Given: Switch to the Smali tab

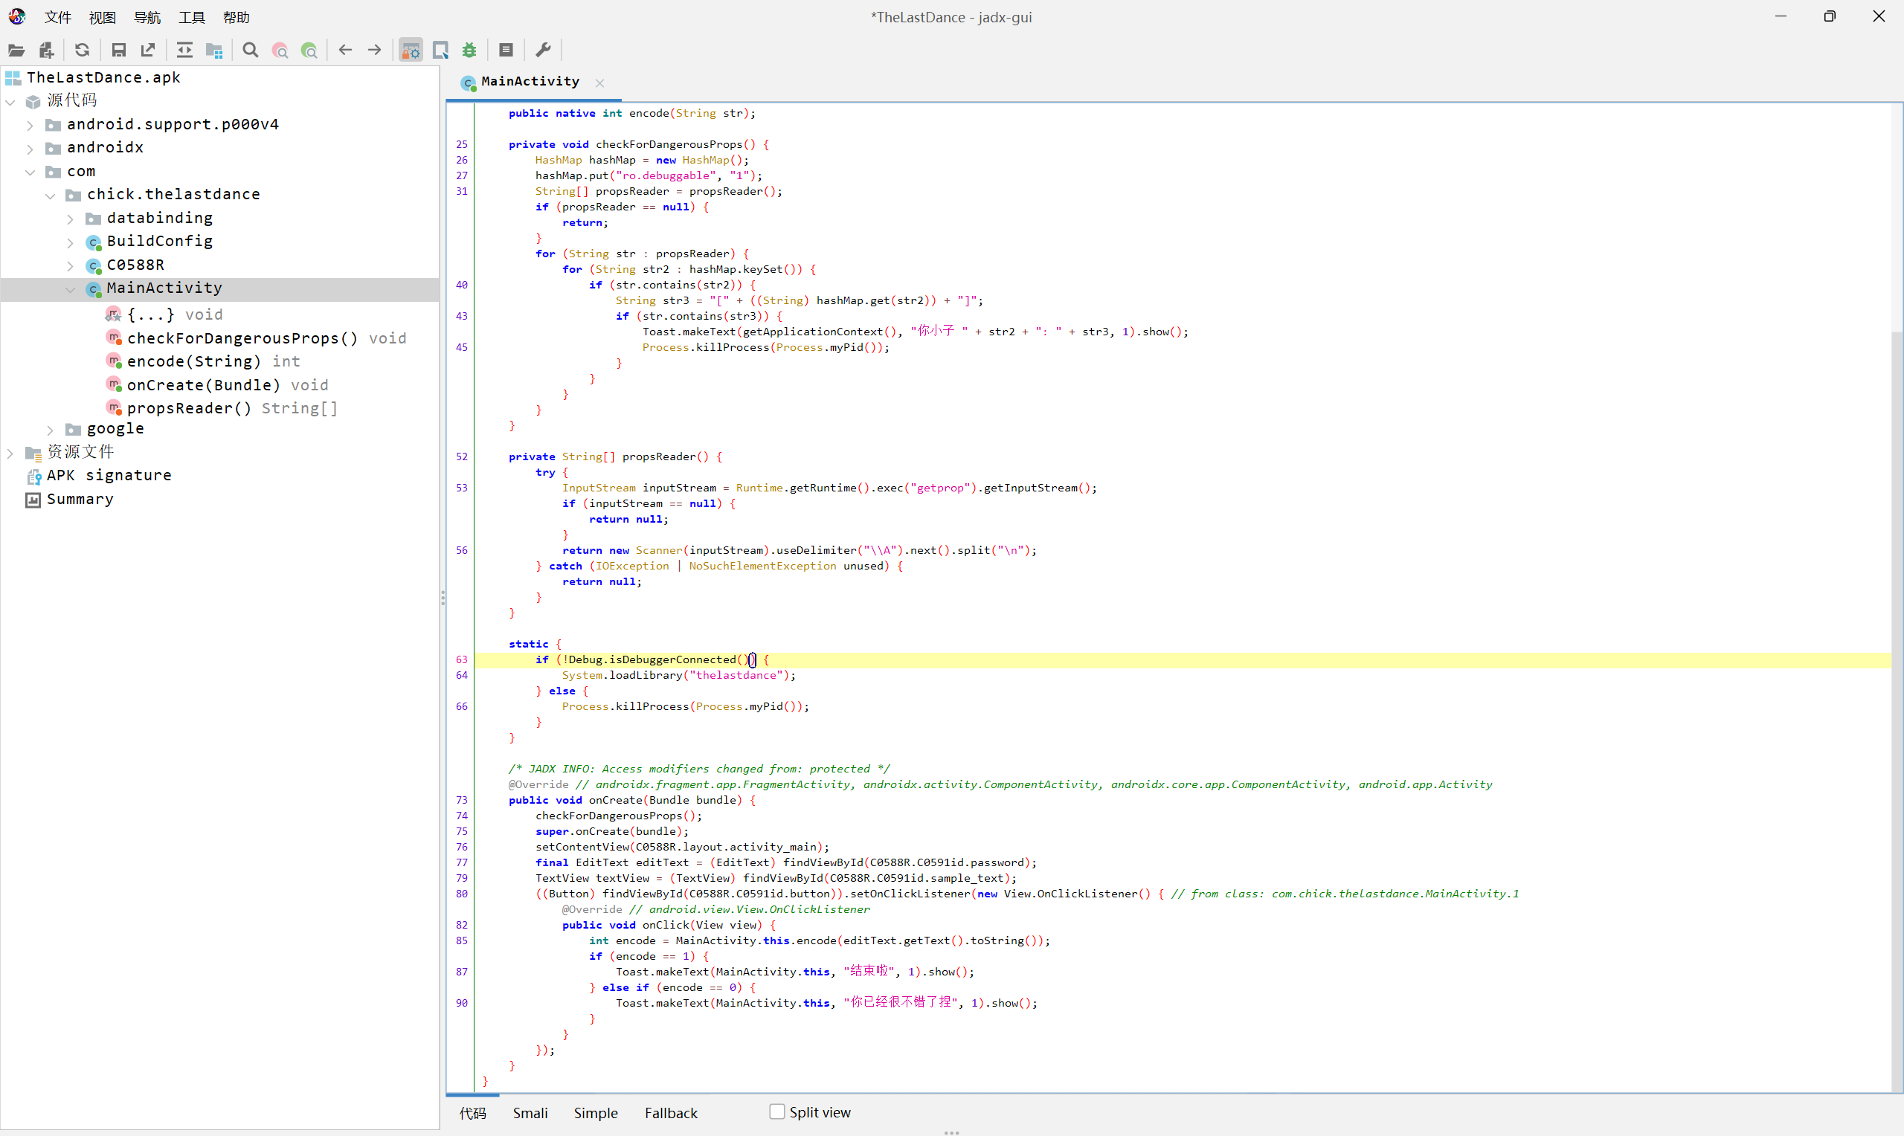Looking at the screenshot, I should point(530,1112).
